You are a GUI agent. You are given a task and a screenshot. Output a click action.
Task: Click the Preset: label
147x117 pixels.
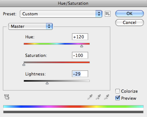10,14
